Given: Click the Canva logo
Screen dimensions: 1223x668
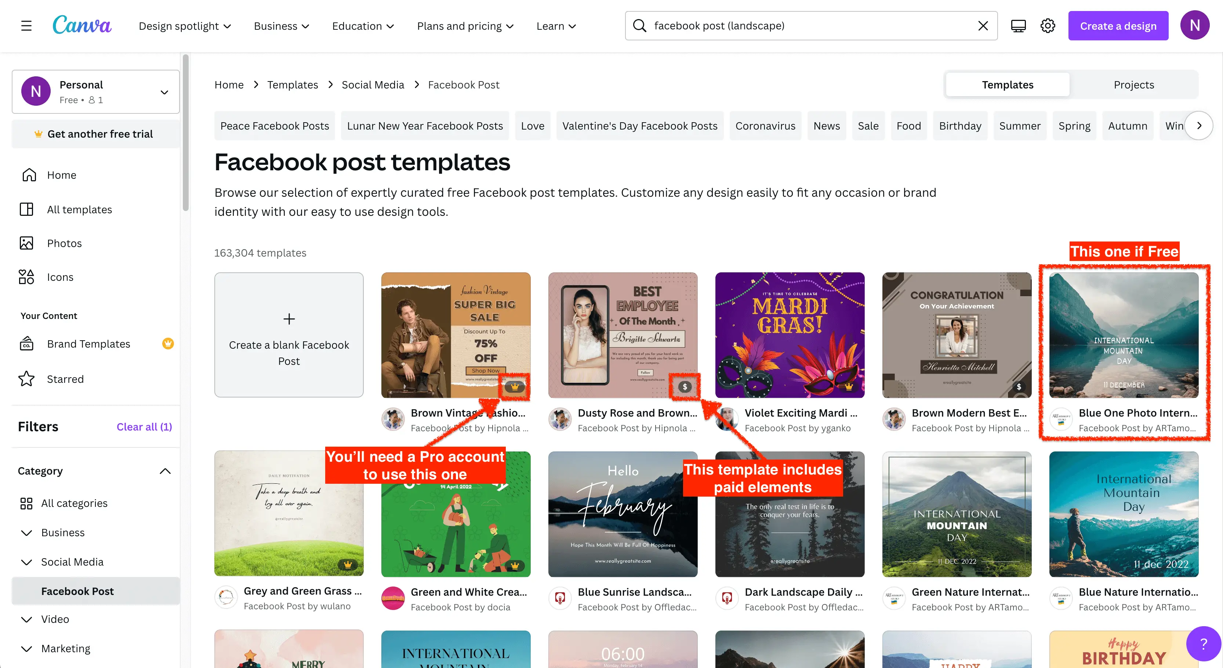Looking at the screenshot, I should [81, 25].
